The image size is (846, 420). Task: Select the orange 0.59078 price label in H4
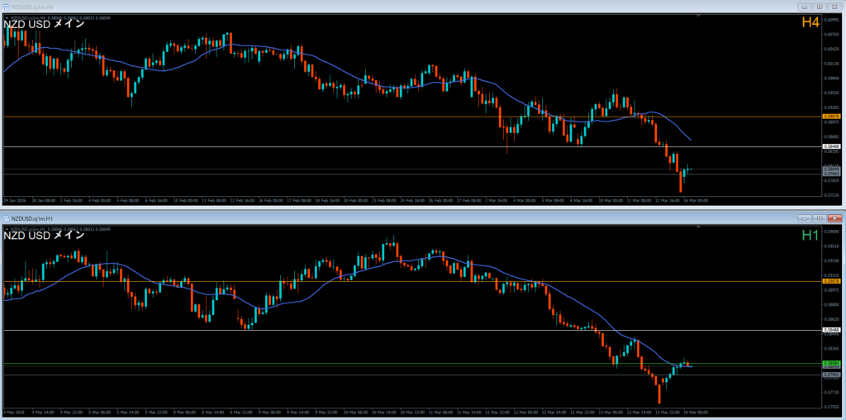pyautogui.click(x=832, y=117)
